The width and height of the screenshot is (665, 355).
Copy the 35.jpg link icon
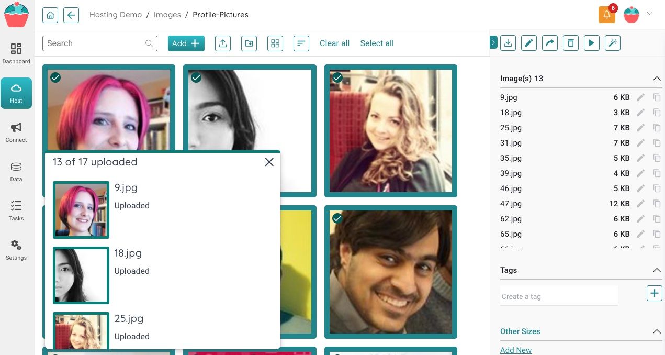(657, 158)
